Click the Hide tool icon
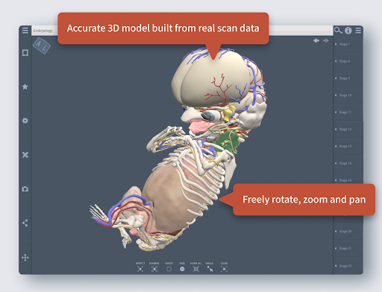 tap(182, 269)
